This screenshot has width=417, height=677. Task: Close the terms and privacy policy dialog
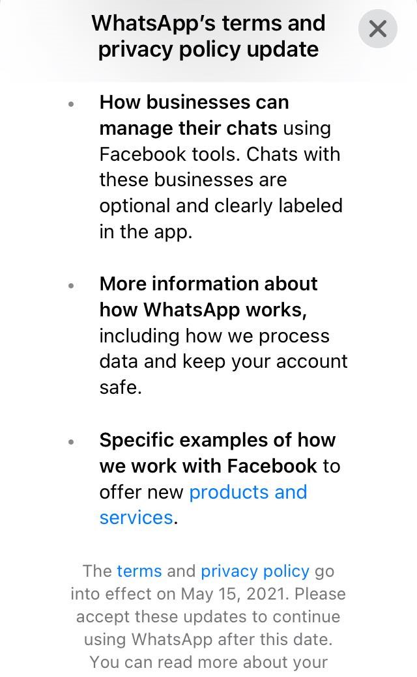coord(378,29)
